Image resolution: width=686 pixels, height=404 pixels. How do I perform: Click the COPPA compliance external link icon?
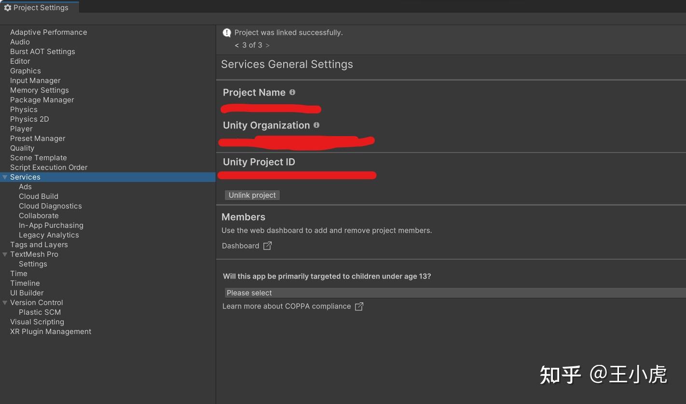359,306
